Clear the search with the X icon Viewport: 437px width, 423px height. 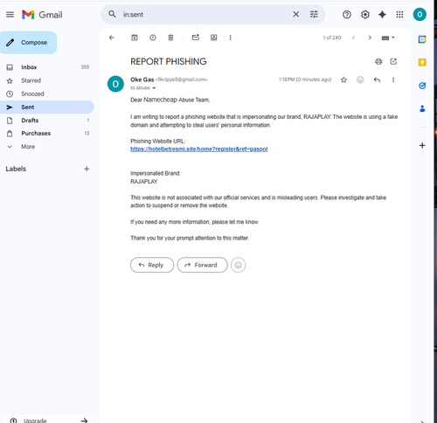point(295,14)
